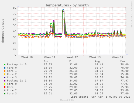This screenshot has width=134, height=103.
Task: Click the maximum value 74.96
Action: pyautogui.click(x=125, y=77)
